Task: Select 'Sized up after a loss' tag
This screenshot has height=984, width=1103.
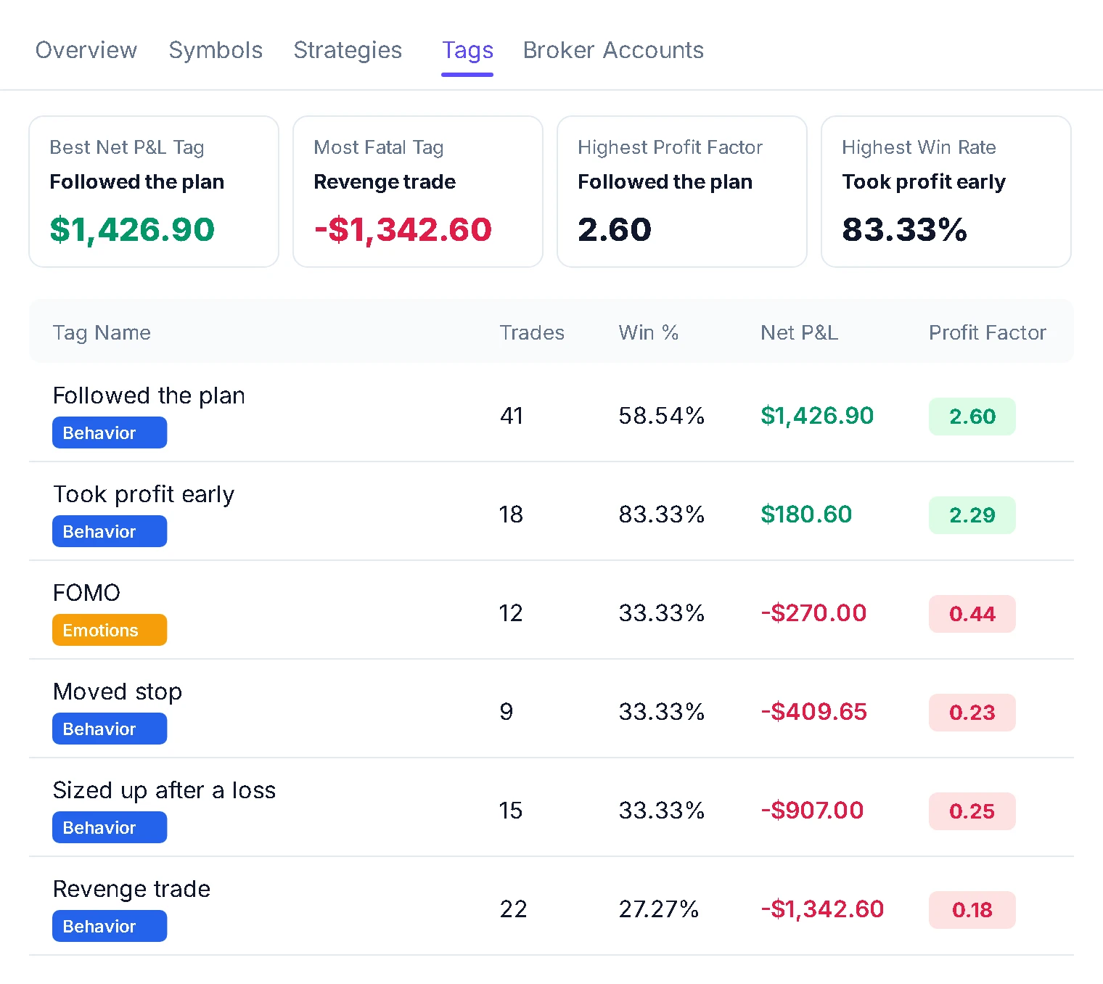Action: (164, 790)
